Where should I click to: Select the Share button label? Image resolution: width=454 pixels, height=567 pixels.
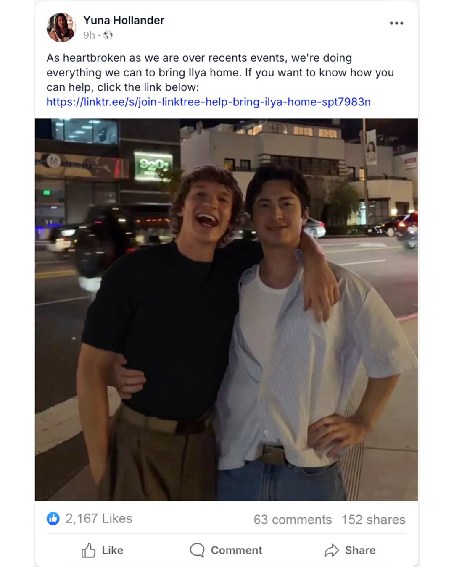pos(360,550)
